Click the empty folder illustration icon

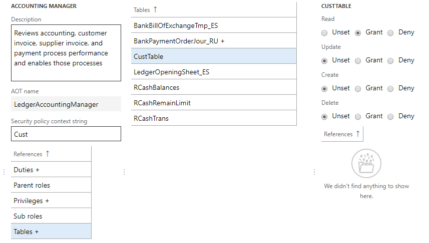[366, 163]
